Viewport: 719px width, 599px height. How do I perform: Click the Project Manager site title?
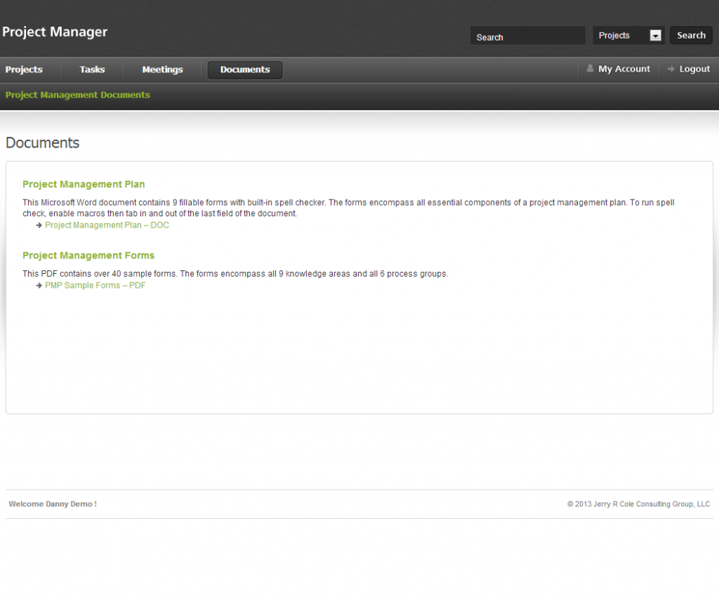[x=55, y=32]
